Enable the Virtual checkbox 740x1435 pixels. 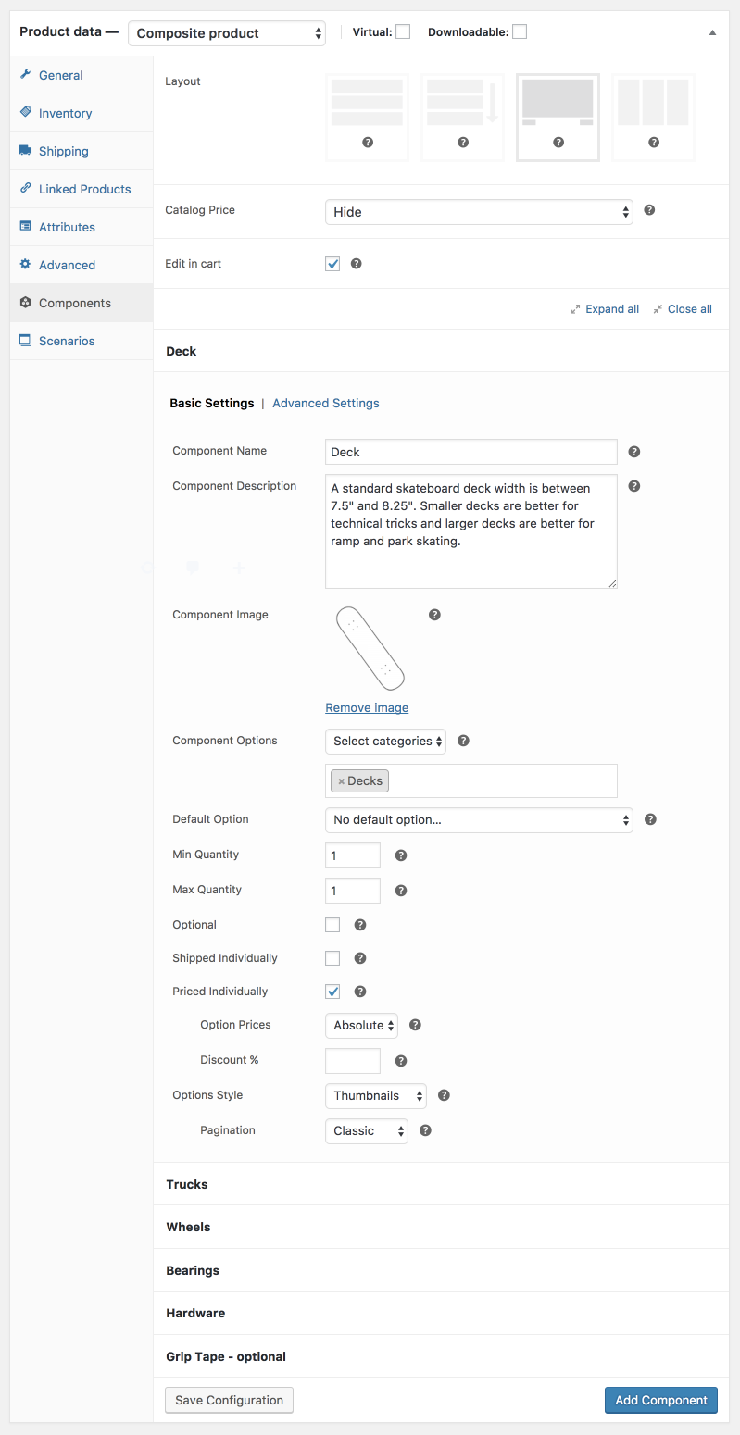click(403, 32)
